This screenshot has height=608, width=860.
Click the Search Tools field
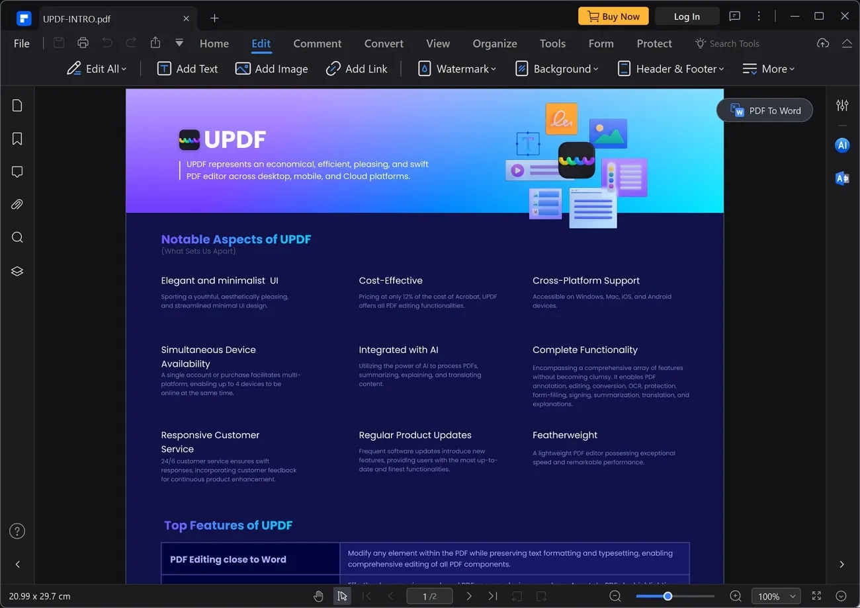point(727,44)
